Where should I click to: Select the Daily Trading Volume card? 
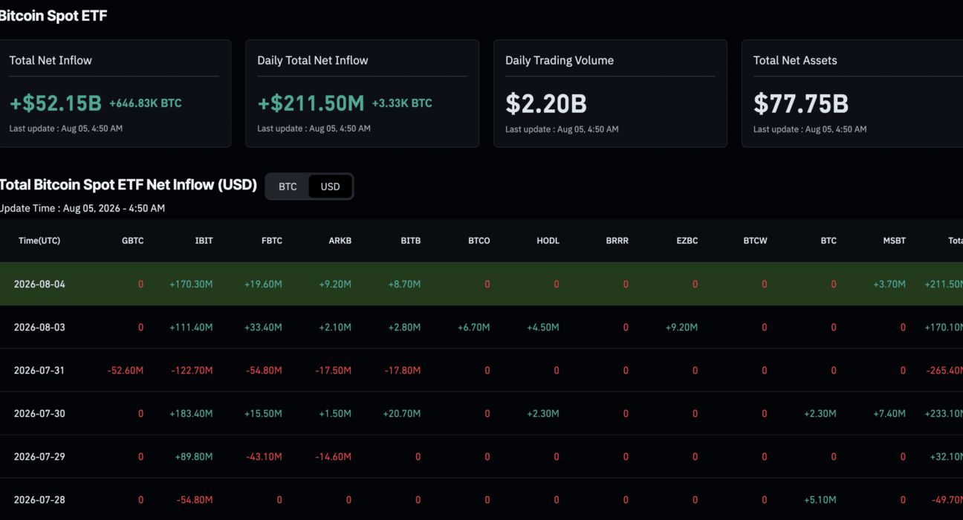610,94
